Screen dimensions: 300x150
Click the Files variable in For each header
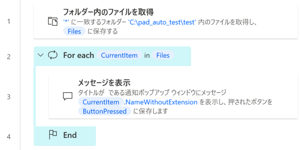click(163, 55)
